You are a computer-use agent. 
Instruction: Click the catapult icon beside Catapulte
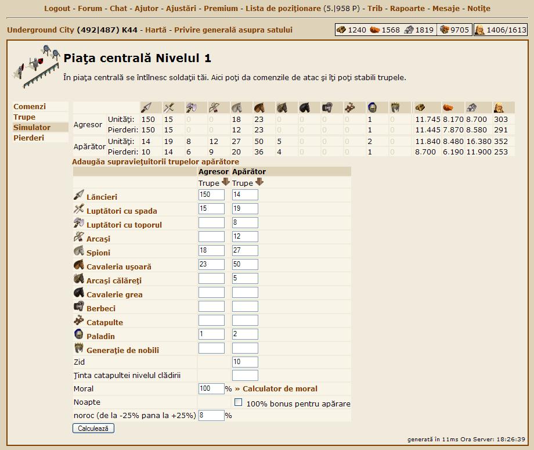(x=79, y=321)
